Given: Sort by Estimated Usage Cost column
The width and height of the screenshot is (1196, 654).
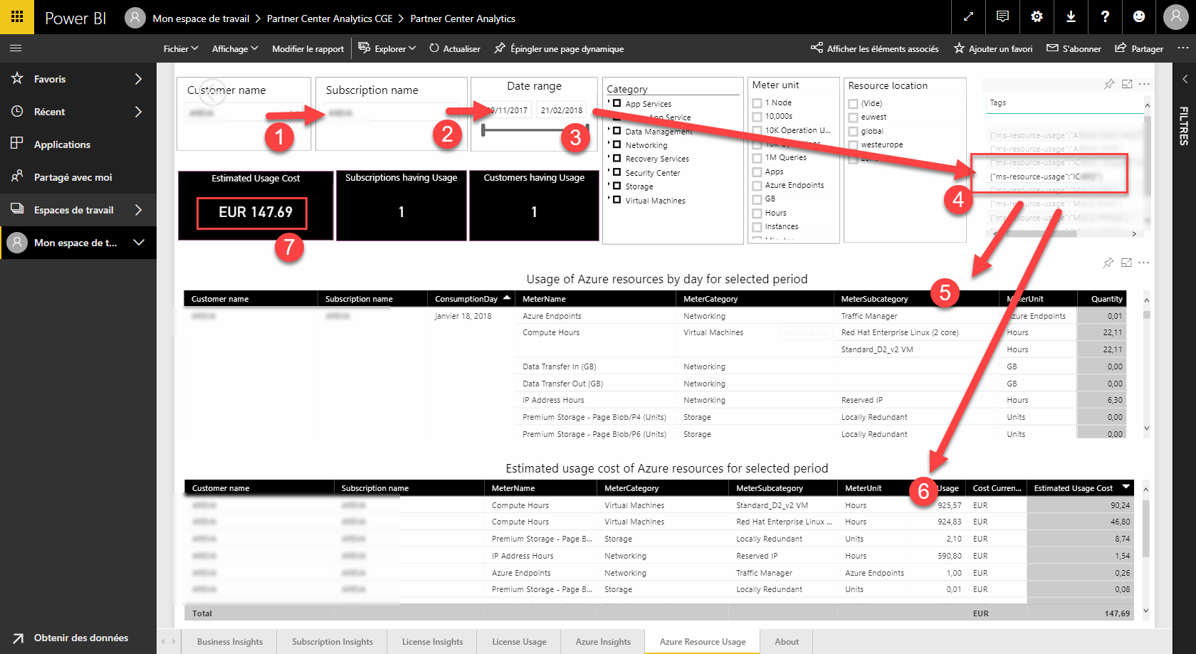Looking at the screenshot, I should pyautogui.click(x=1079, y=487).
